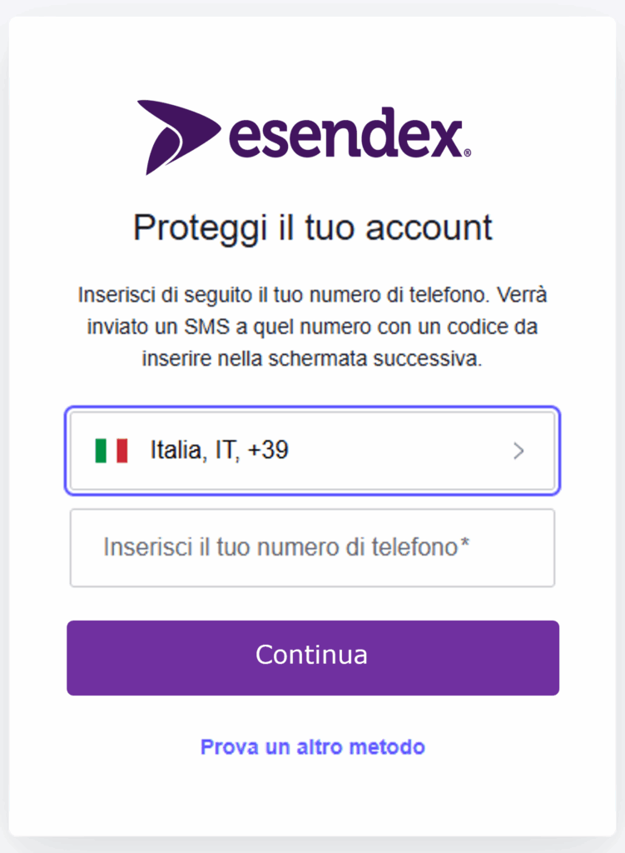
Task: Click the "Continua" label text
Action: (311, 655)
